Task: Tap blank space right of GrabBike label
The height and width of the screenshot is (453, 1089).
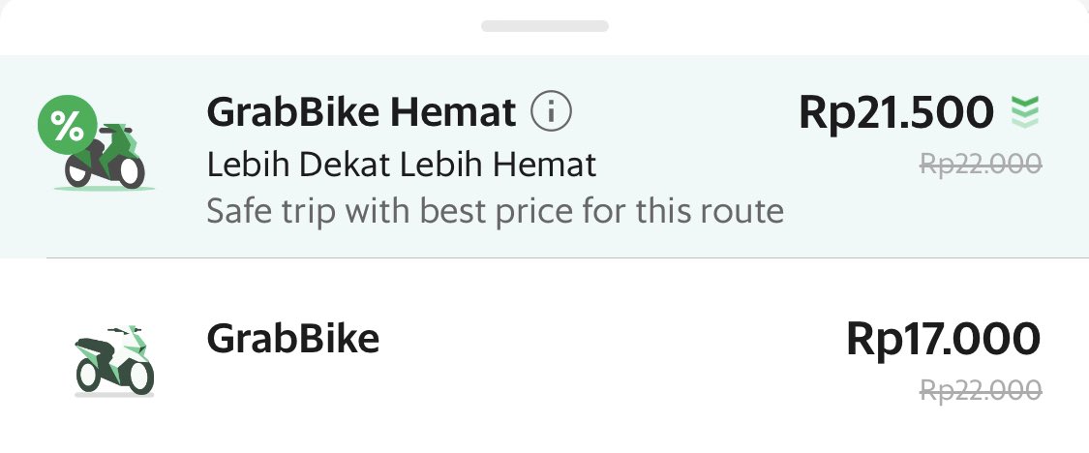Action: [x=611, y=340]
